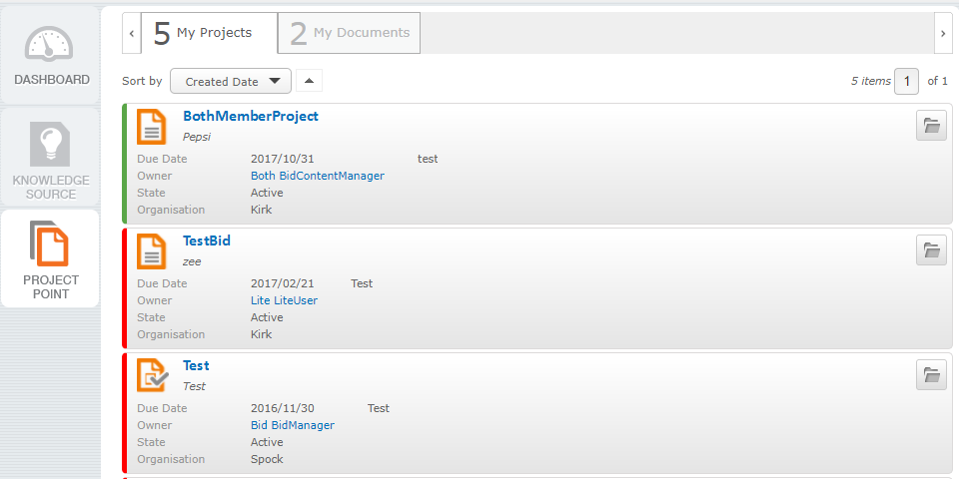
Task: Click the page number input field
Action: [x=906, y=81]
